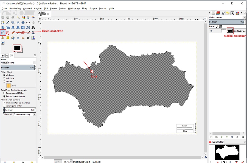247x163 pixels.
Task: Pick the Zoom magnifier tool
Action: 13,23
